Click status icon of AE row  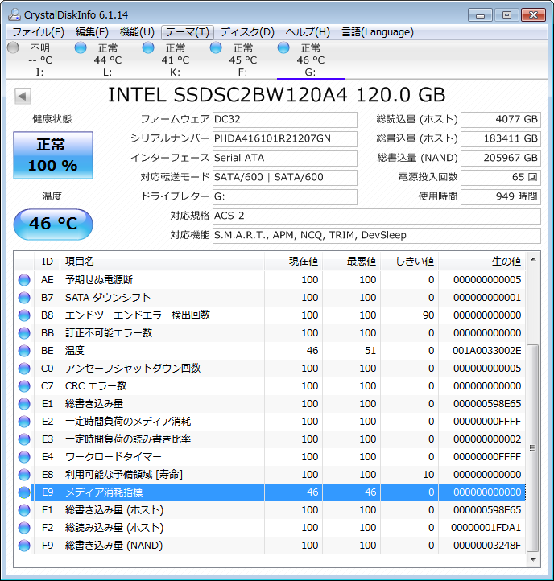24,280
